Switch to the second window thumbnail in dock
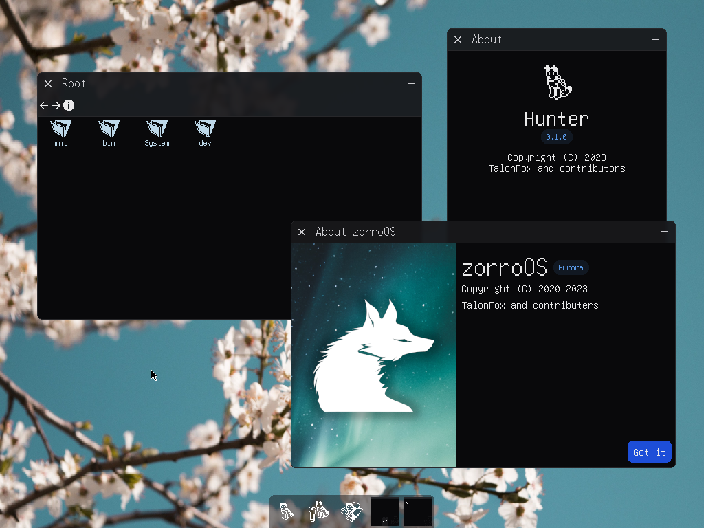Image resolution: width=704 pixels, height=528 pixels. coord(418,511)
